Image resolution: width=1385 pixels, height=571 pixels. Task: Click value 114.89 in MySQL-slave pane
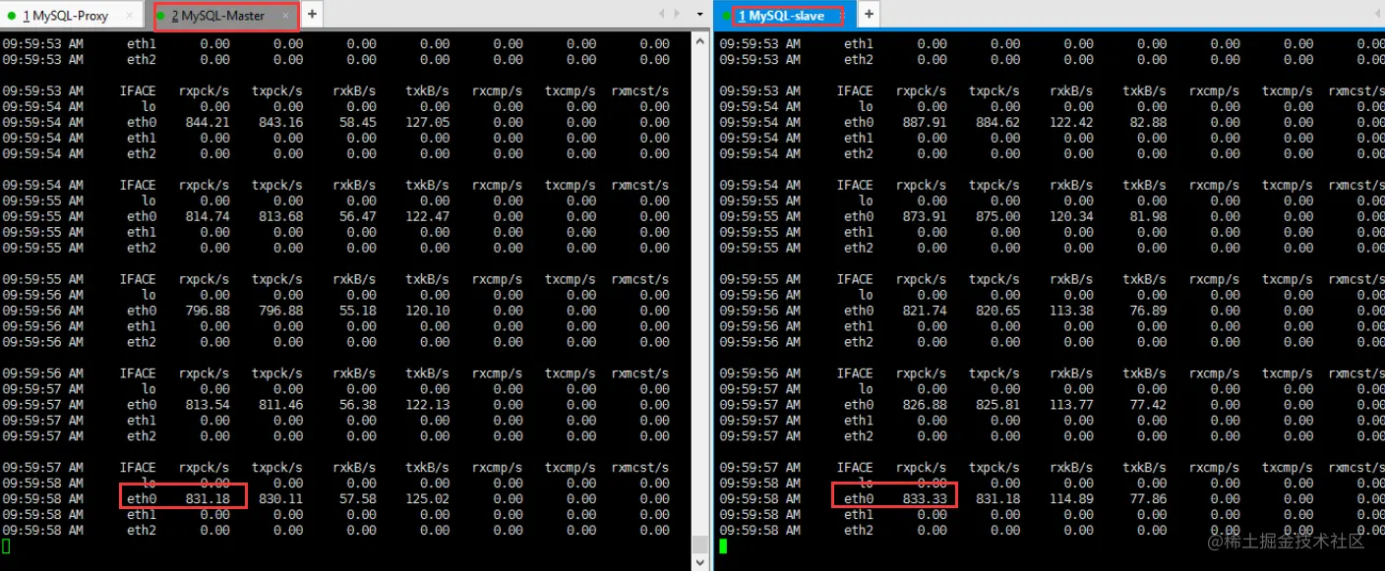click(x=1071, y=499)
